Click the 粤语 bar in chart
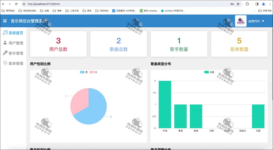 click(180, 116)
